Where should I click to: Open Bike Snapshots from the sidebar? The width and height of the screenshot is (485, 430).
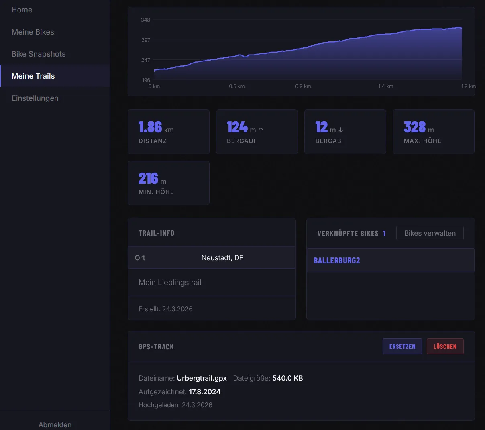coord(39,54)
